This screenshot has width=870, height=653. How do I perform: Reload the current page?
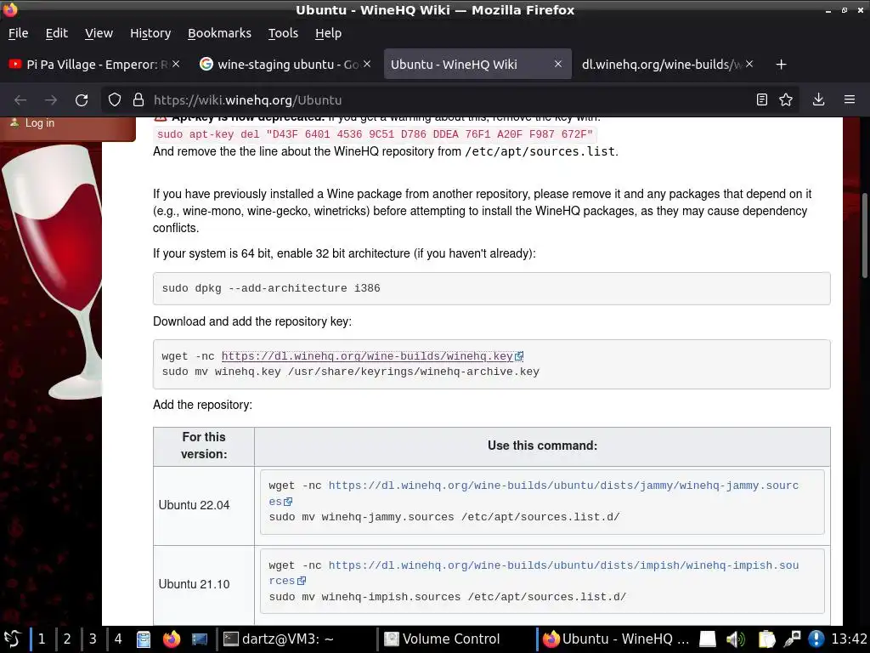[x=82, y=100]
